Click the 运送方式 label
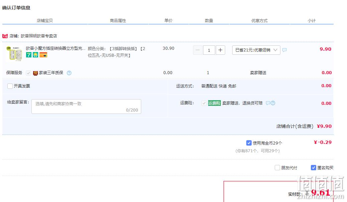The width and height of the screenshot is (347, 202). [x=185, y=86]
